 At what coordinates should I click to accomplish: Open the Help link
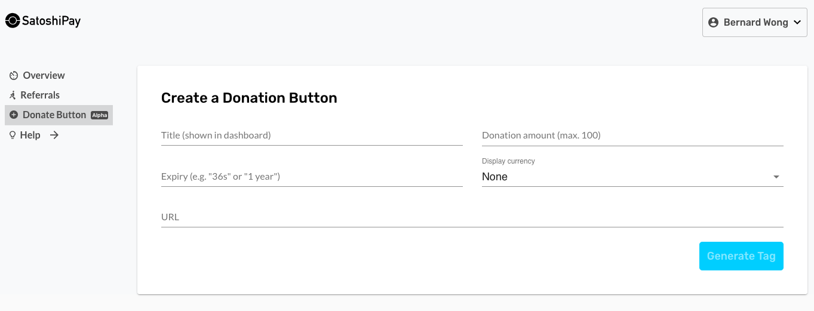coord(30,136)
